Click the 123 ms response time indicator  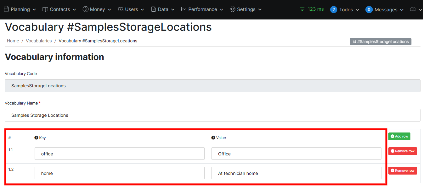[x=312, y=9]
